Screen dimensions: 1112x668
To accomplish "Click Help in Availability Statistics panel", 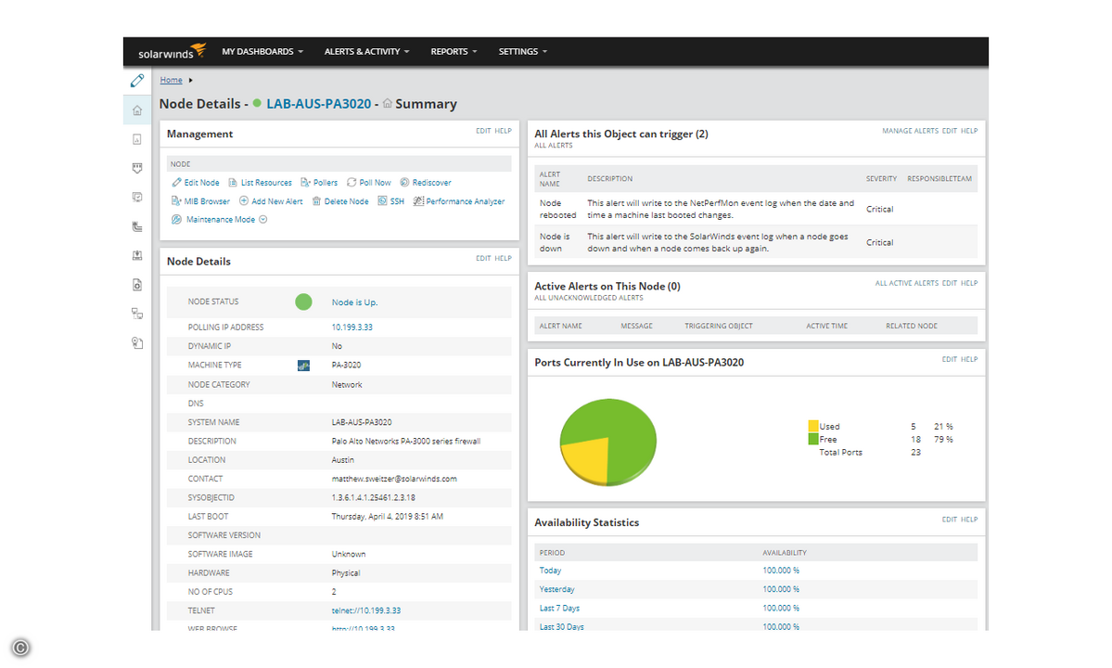I will pyautogui.click(x=969, y=520).
